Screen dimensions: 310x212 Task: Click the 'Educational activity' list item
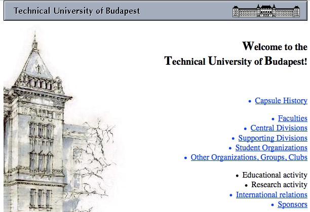coord(275,175)
